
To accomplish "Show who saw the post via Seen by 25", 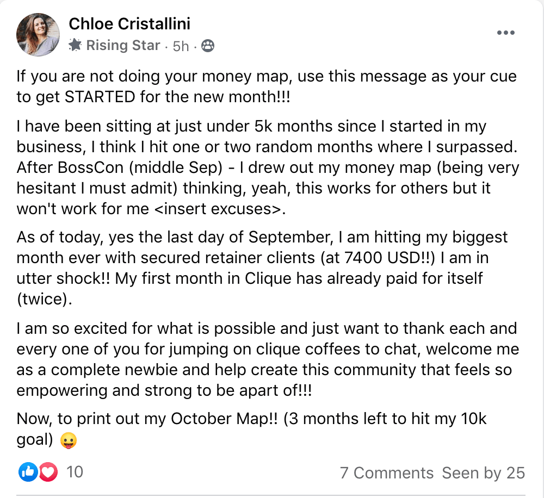I will [x=483, y=472].
